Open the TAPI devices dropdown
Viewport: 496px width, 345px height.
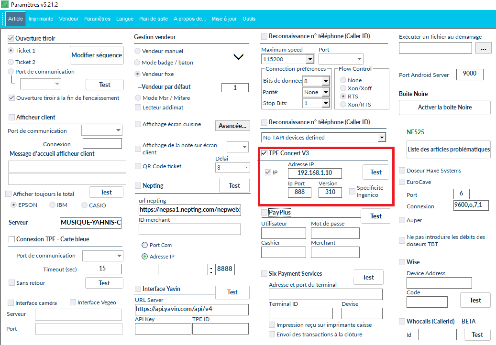(381, 138)
